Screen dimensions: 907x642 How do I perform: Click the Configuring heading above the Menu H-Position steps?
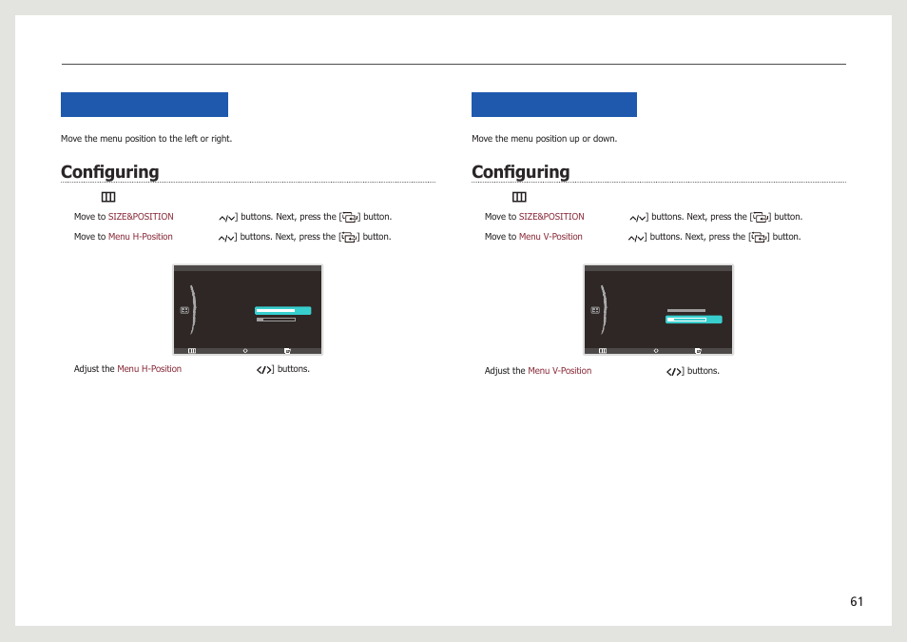110,172
